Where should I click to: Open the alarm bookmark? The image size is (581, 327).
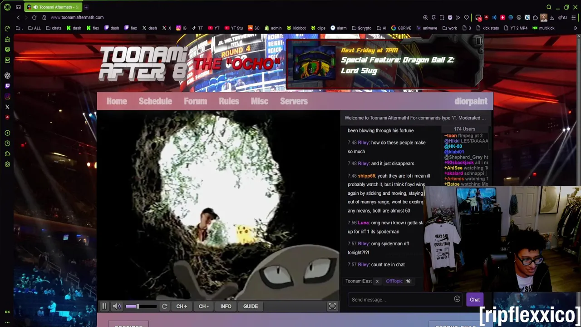point(339,28)
